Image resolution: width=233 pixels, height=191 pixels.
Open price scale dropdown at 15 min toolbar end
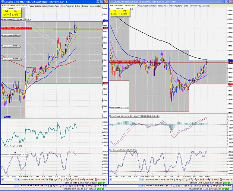click(x=229, y=179)
